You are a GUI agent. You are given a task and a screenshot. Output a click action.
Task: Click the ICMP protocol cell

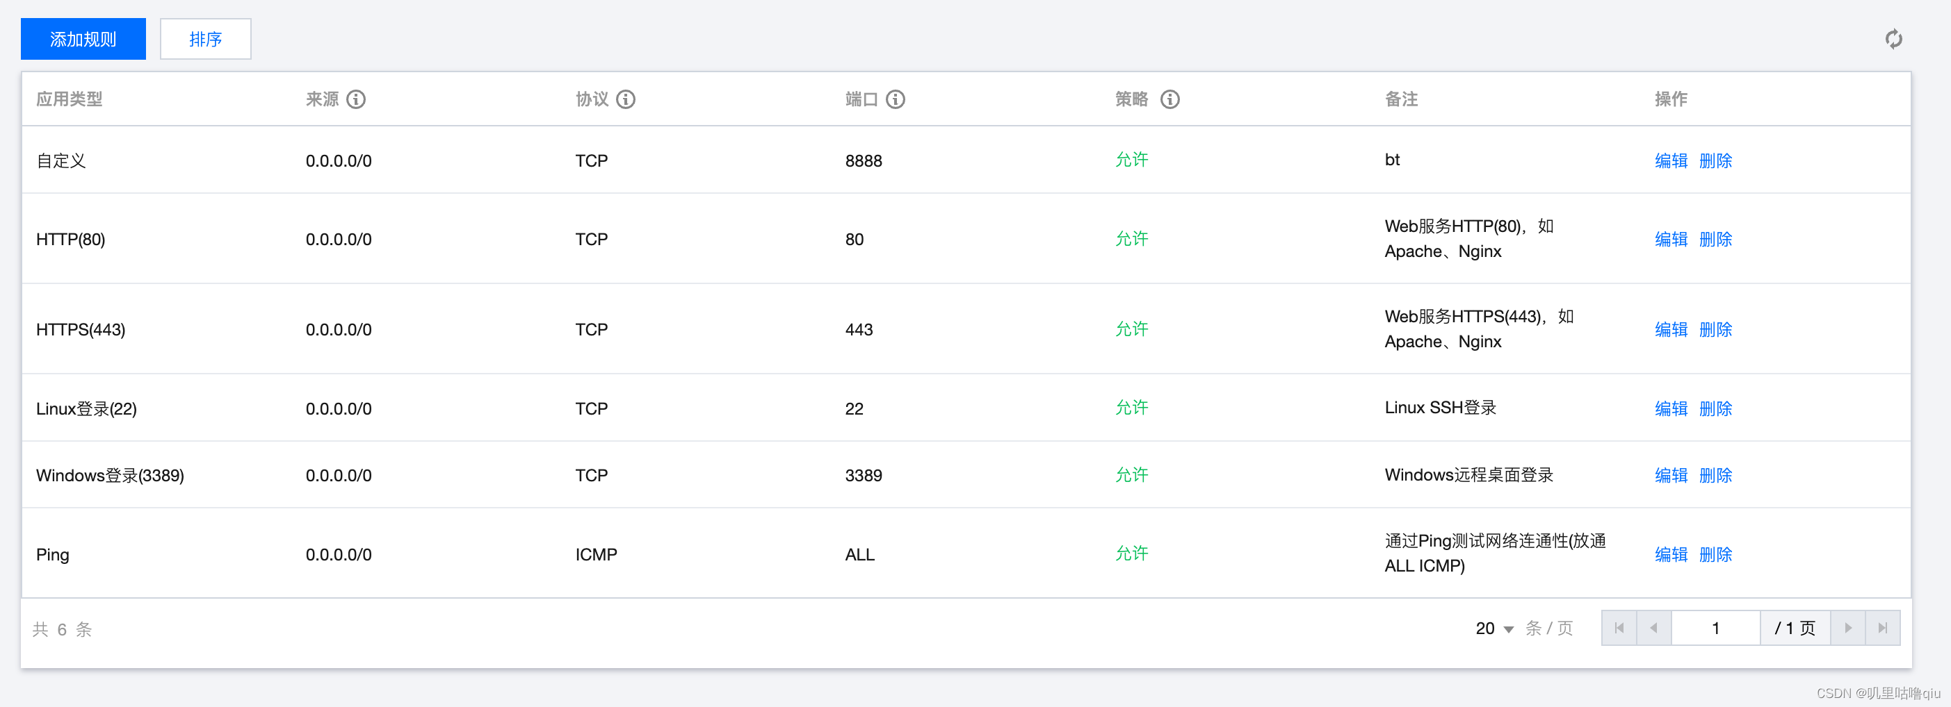[596, 554]
